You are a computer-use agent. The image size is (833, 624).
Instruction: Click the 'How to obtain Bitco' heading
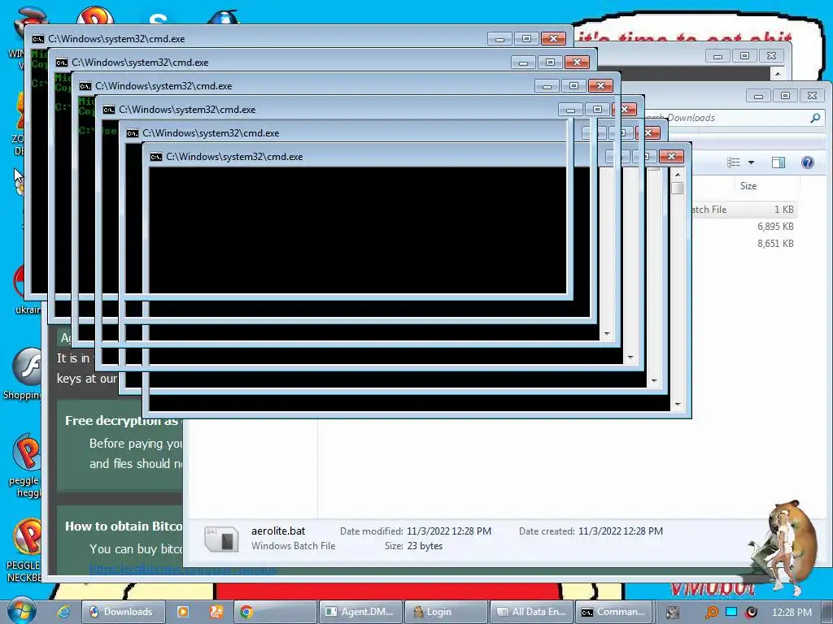[124, 526]
